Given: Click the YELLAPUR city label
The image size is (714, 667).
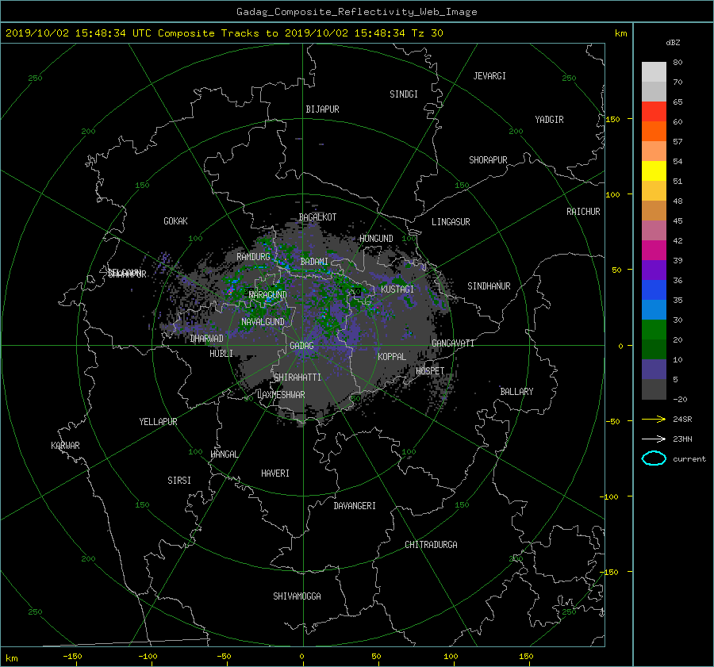Looking at the screenshot, I should (x=158, y=422).
